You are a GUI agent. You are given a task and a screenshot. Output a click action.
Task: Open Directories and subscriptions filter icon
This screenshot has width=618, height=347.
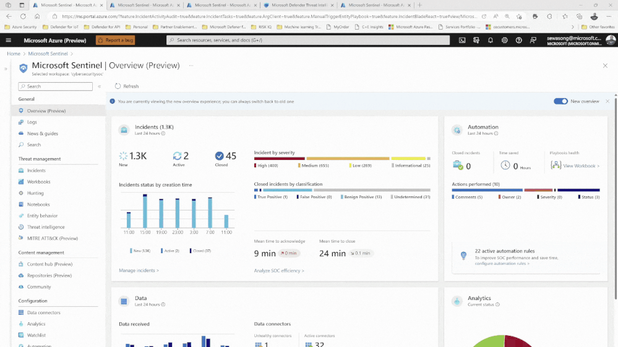476,40
